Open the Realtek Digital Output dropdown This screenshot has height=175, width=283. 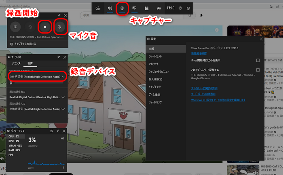[63, 97]
